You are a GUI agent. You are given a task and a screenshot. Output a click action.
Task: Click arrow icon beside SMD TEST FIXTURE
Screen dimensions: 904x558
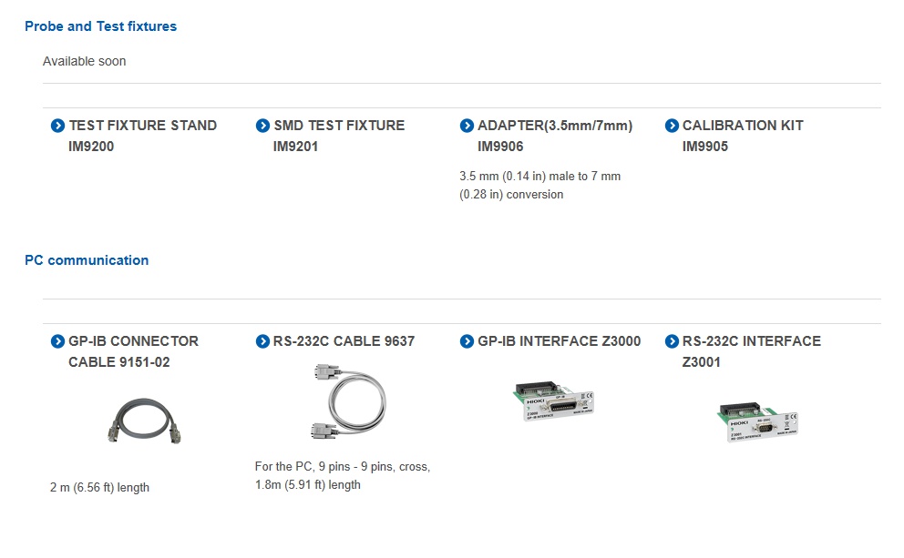click(x=262, y=126)
